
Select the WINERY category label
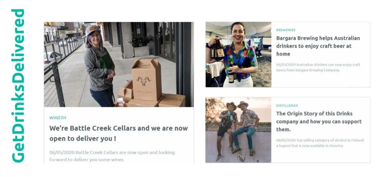58,117
